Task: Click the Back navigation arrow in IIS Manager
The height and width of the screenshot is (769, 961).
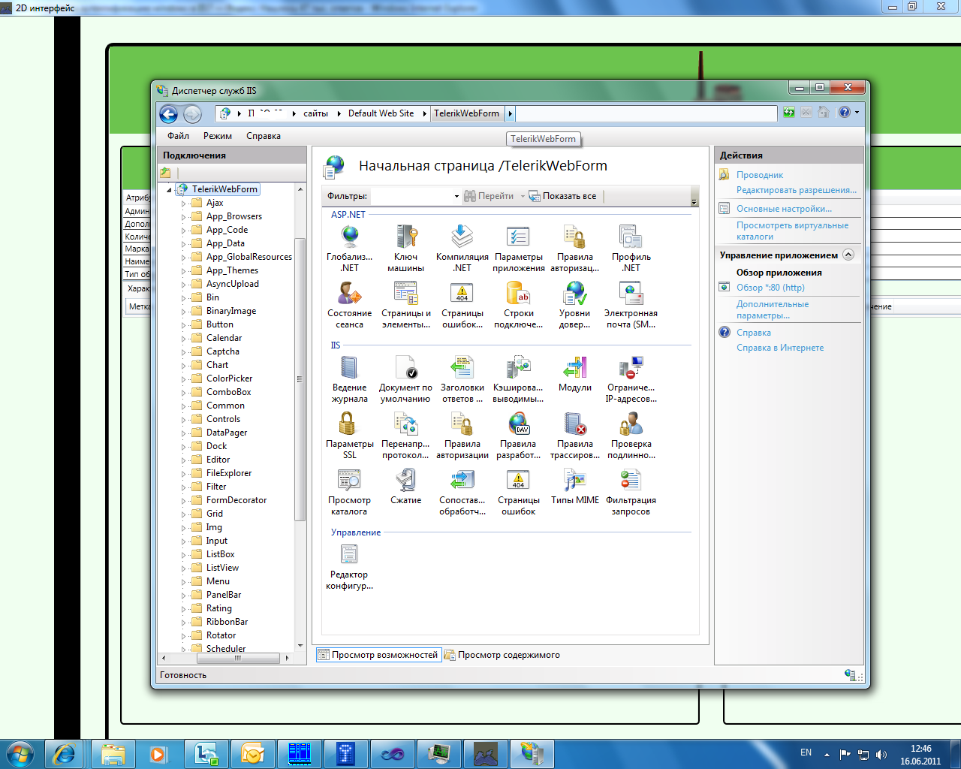Action: tap(169, 113)
